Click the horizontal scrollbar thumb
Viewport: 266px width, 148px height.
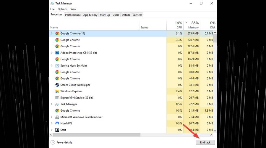click(x=97, y=135)
